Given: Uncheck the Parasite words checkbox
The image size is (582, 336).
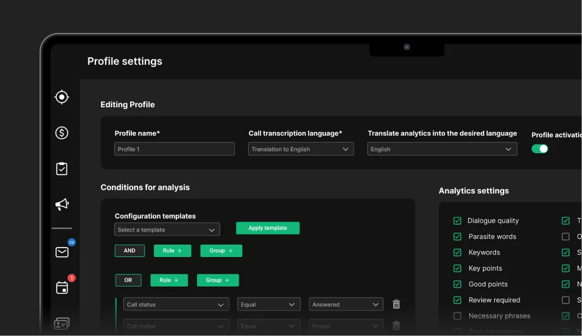Looking at the screenshot, I should 457,236.
